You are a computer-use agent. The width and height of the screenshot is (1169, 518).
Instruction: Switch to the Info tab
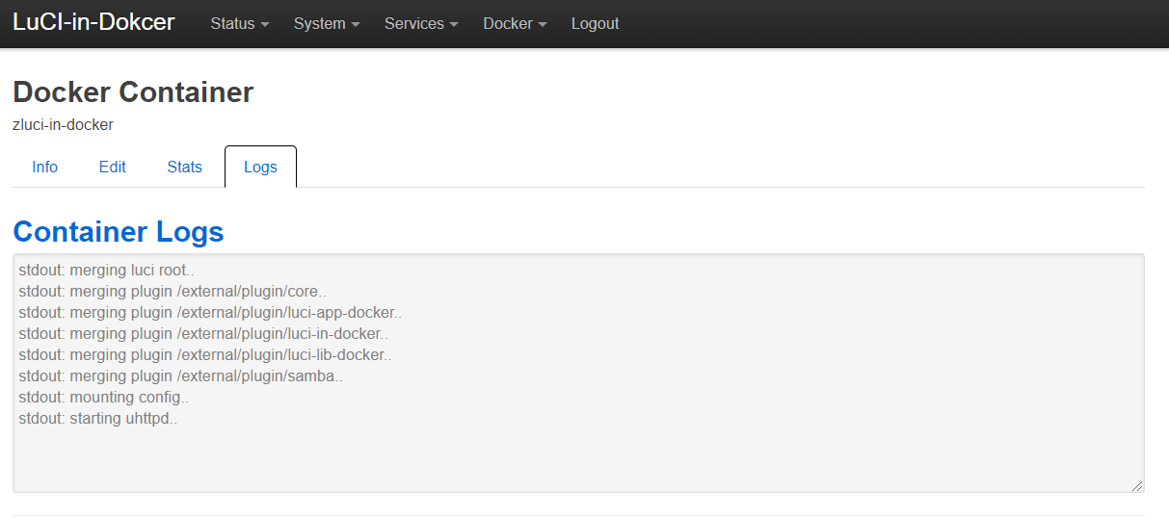point(45,167)
